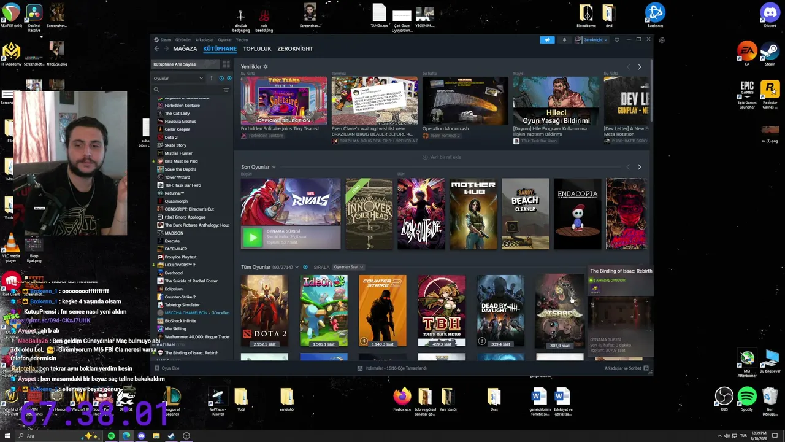Open the Firefox desktop shortcut
The image size is (785, 442).
(x=402, y=399)
